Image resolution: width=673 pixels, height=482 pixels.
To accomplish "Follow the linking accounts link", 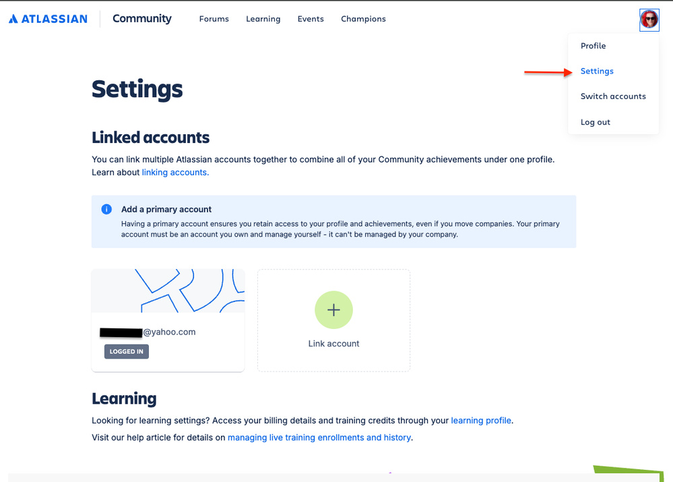I will pyautogui.click(x=175, y=173).
